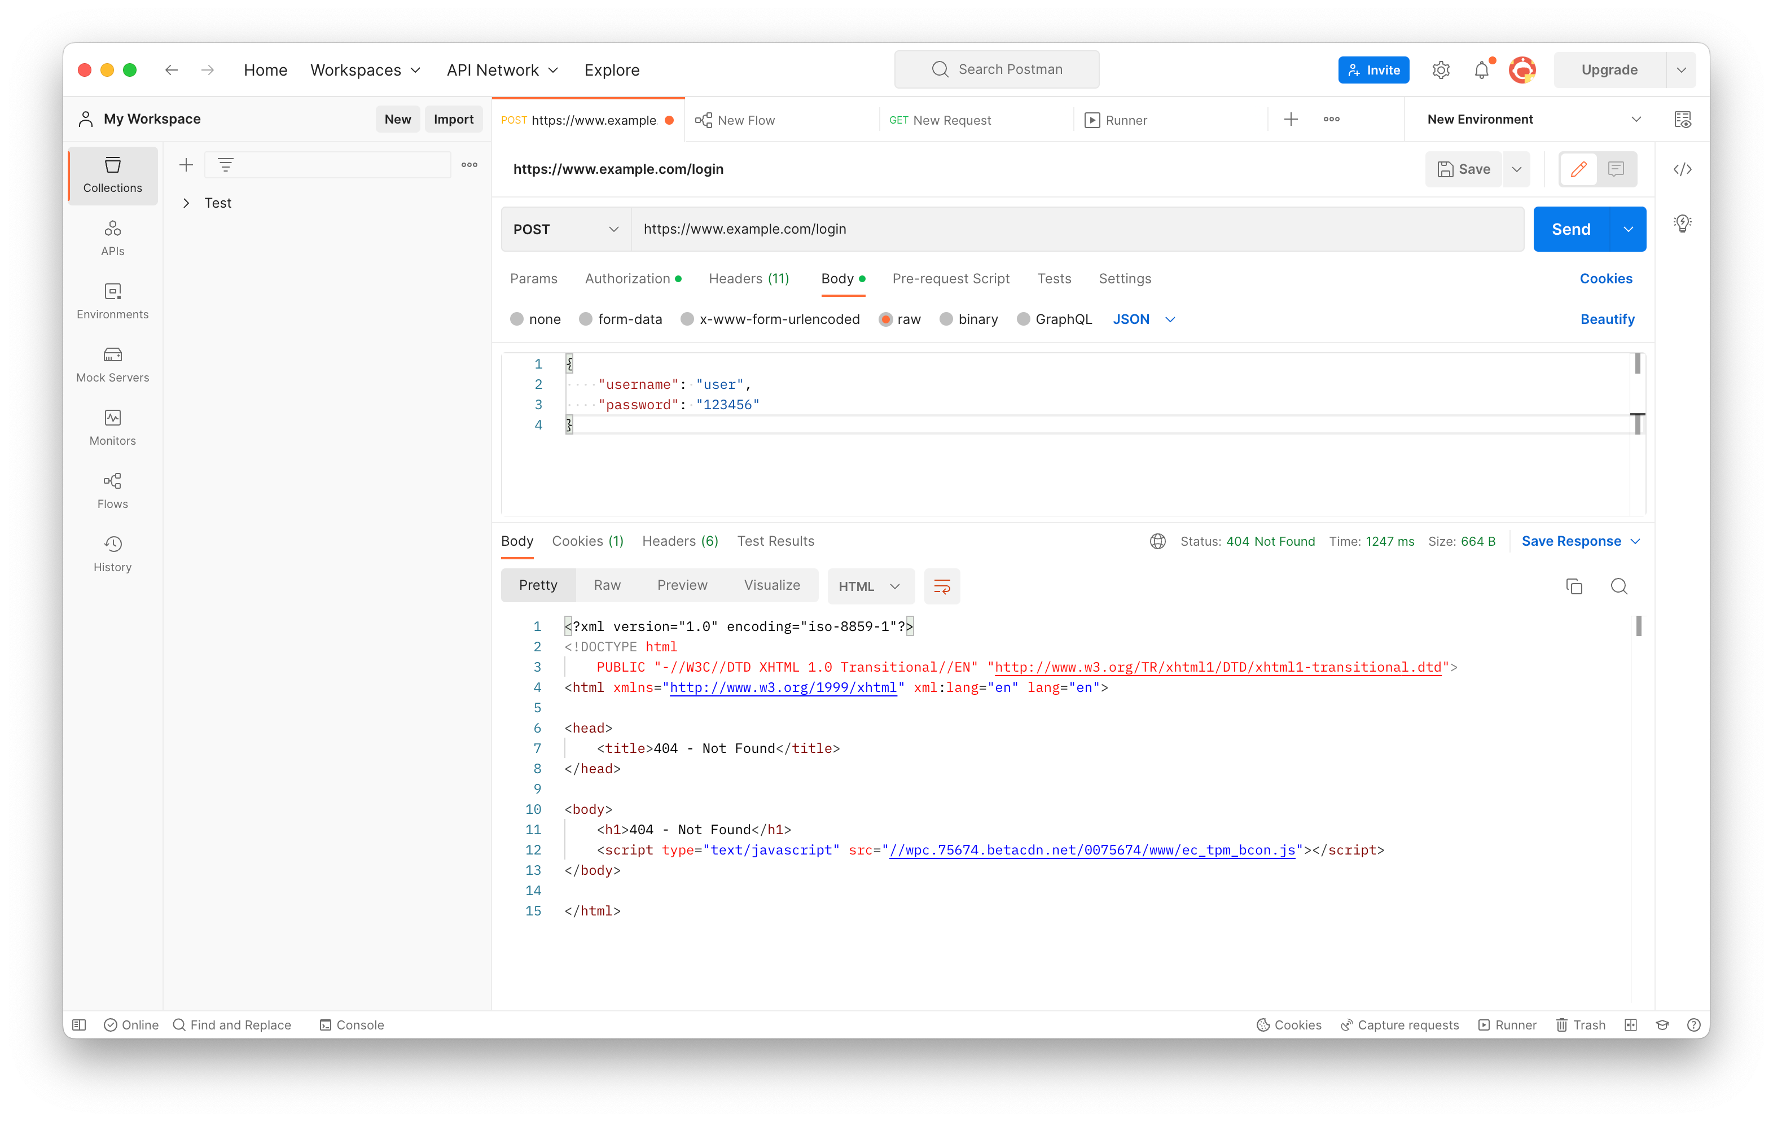Image resolution: width=1773 pixels, height=1122 pixels.
Task: Open the notifications bell
Action: click(1481, 70)
